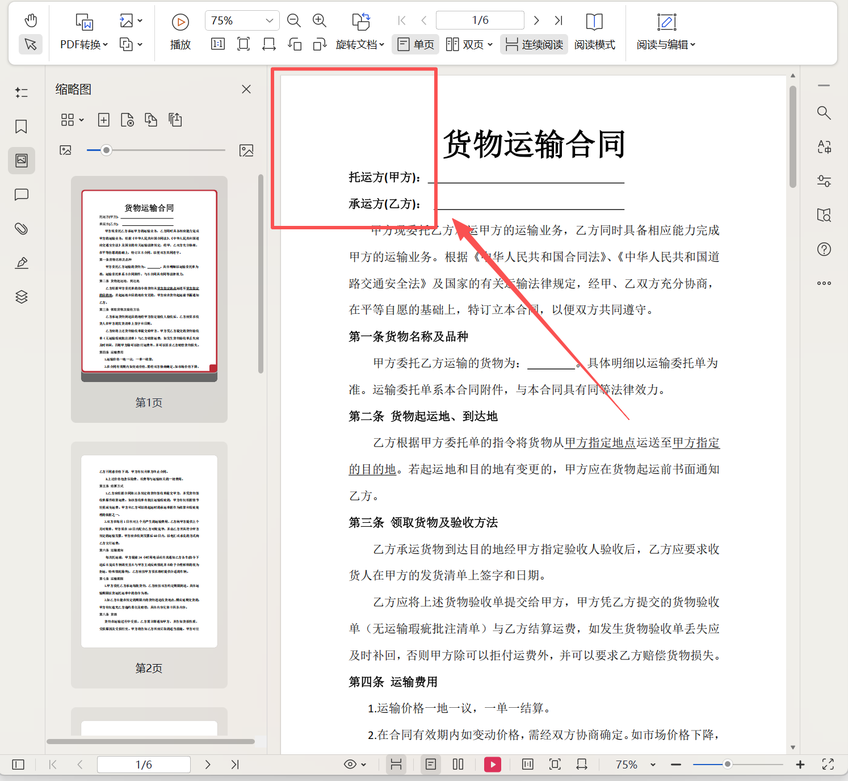Jump to last page in status bar

(x=235, y=765)
